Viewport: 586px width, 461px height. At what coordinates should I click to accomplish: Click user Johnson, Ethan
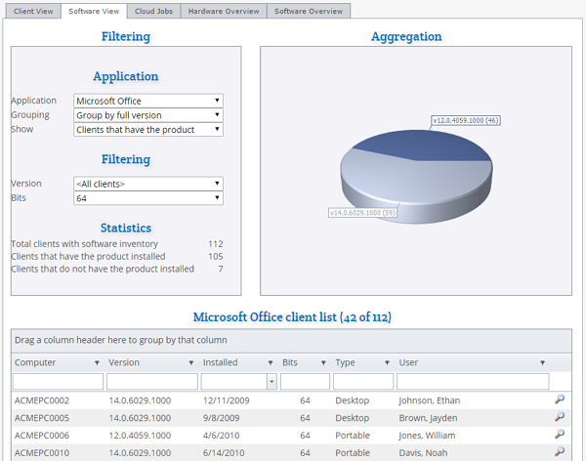[x=430, y=400]
